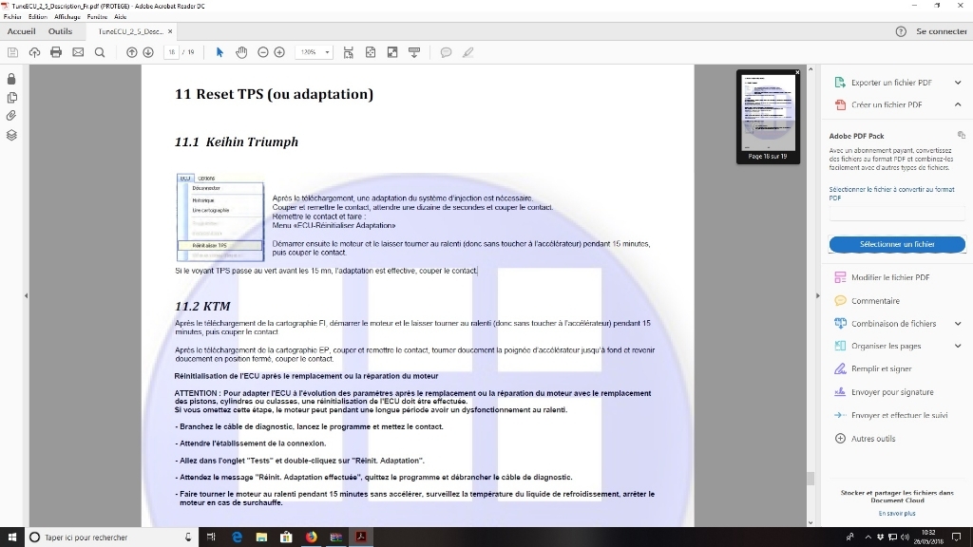Collapse the right tools pane arrow

click(817, 296)
